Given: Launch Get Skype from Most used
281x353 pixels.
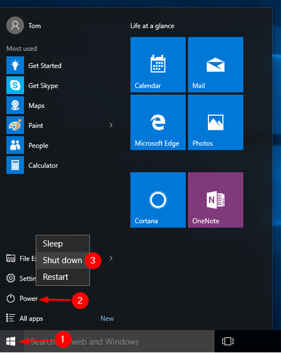Looking at the screenshot, I should pos(15,85).
